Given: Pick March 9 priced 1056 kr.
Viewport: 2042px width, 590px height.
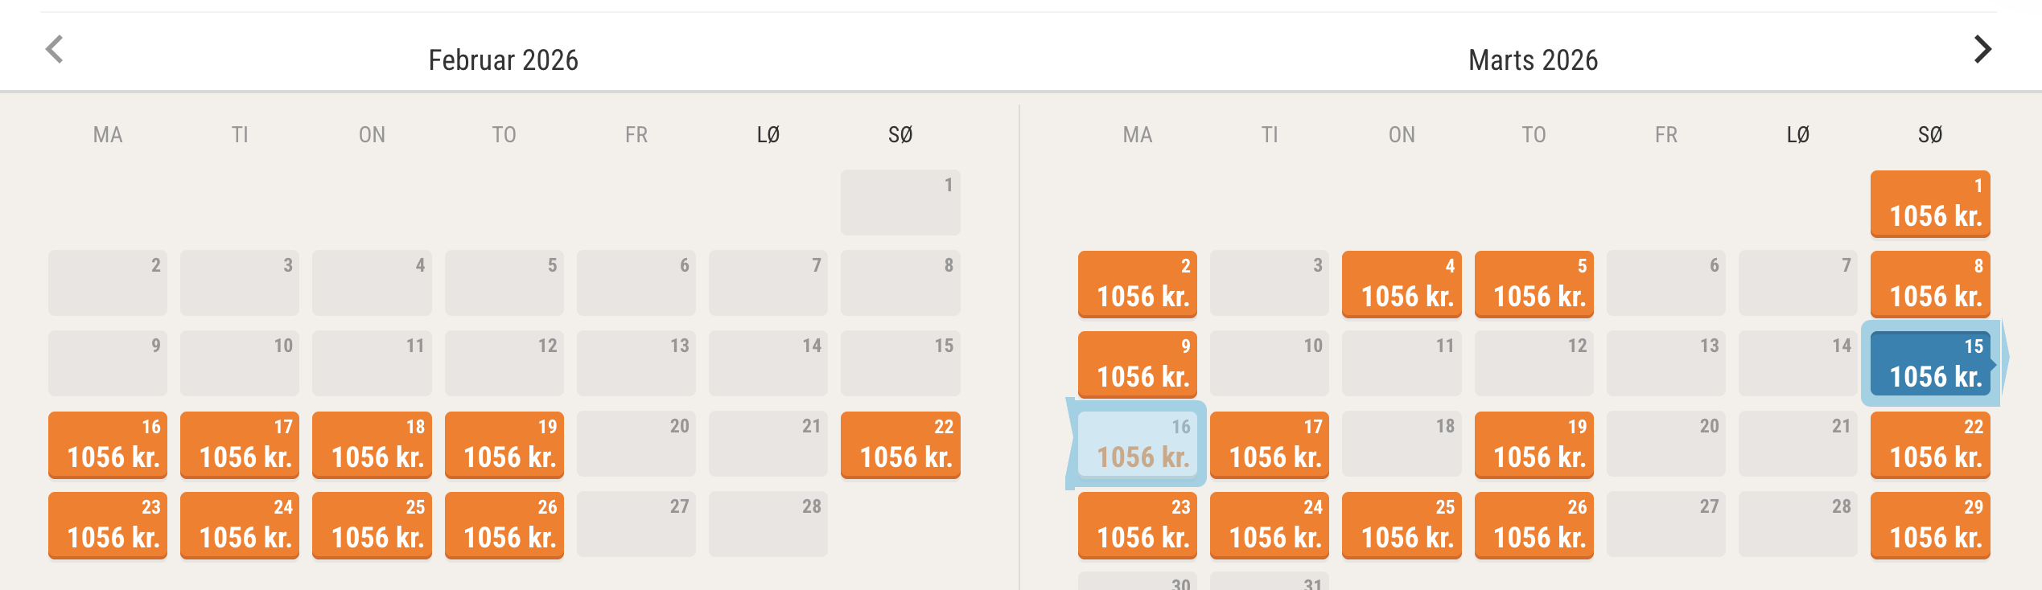Looking at the screenshot, I should [x=1138, y=364].
